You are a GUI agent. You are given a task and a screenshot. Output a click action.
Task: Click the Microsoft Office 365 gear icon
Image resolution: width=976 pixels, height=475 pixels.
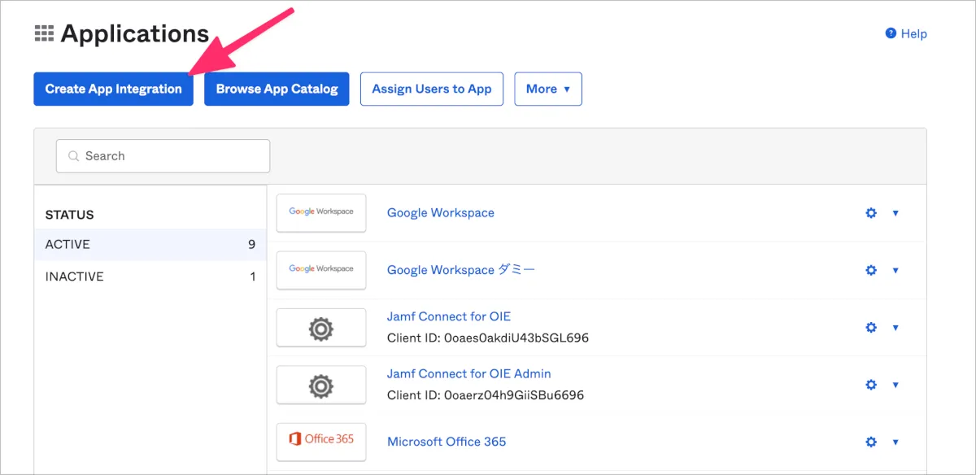[x=871, y=442]
